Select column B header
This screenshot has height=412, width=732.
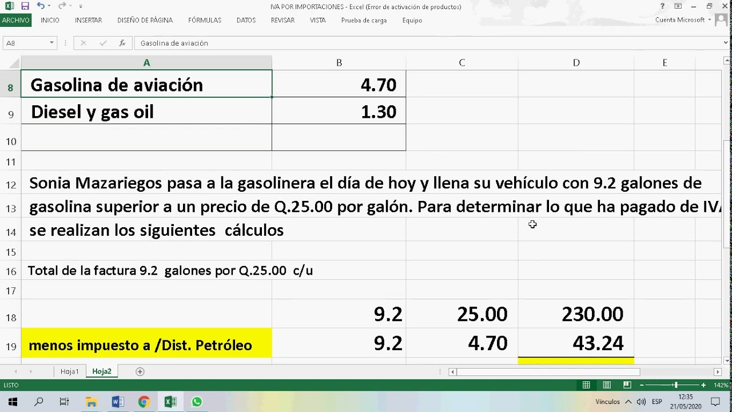coord(339,63)
